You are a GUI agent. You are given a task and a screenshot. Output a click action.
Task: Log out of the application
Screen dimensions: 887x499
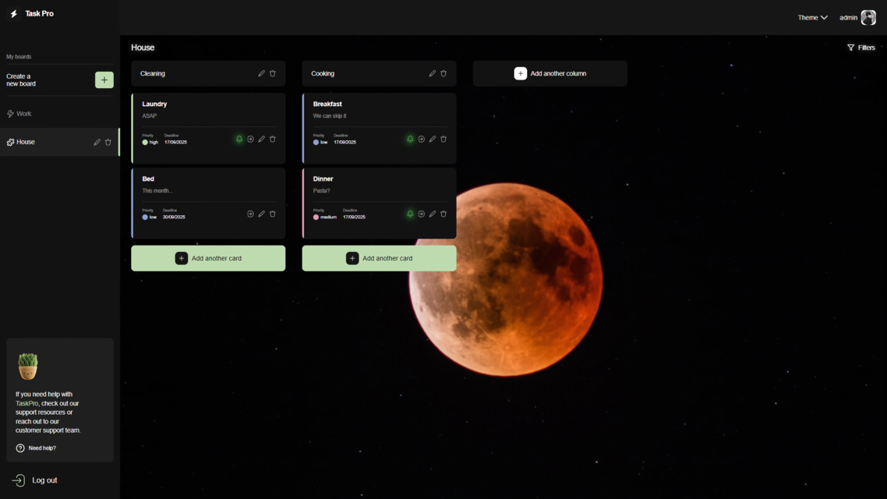click(x=35, y=480)
